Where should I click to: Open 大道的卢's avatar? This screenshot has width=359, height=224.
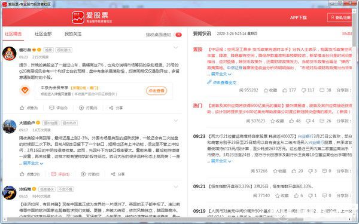10,126
